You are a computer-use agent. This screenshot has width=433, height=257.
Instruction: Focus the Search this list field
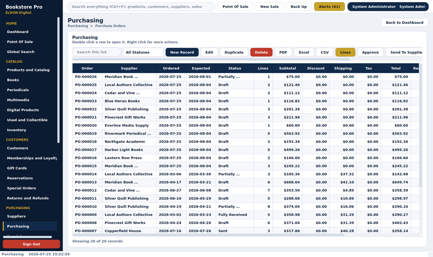tap(97, 52)
